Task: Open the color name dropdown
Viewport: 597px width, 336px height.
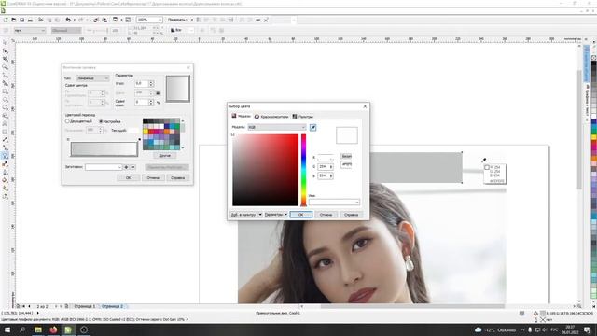Action: click(334, 202)
